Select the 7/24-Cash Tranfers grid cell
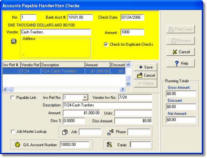 [x=63, y=71]
